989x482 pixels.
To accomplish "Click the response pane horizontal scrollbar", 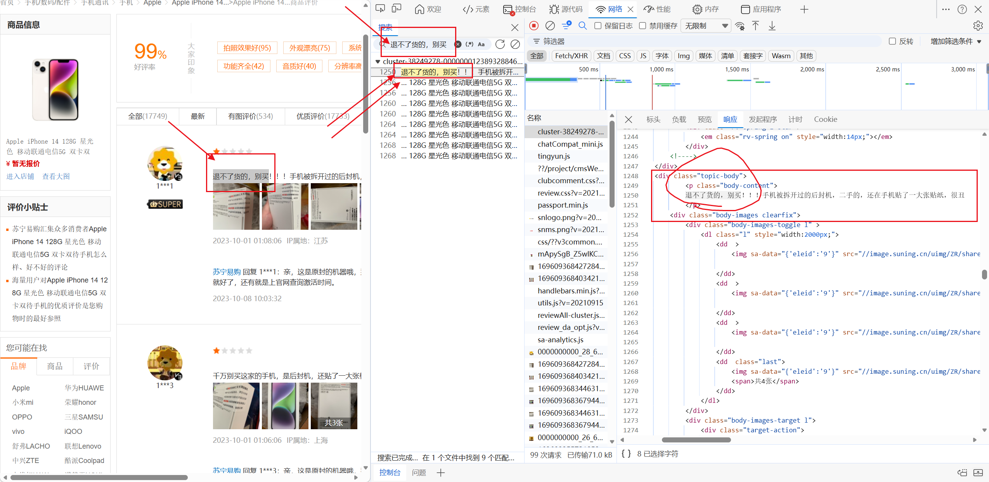I will pyautogui.click(x=696, y=440).
